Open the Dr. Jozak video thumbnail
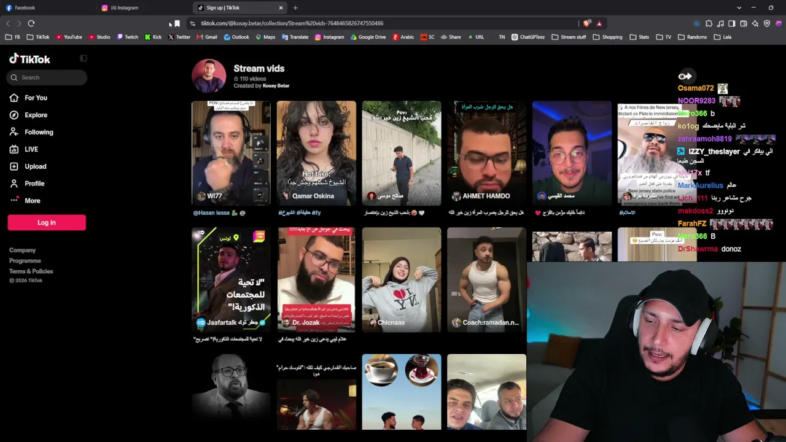This screenshot has height=442, width=786. pos(316,280)
